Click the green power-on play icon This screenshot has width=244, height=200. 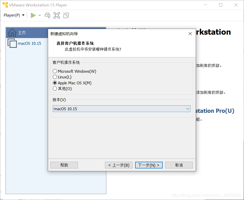pyautogui.click(x=33, y=15)
